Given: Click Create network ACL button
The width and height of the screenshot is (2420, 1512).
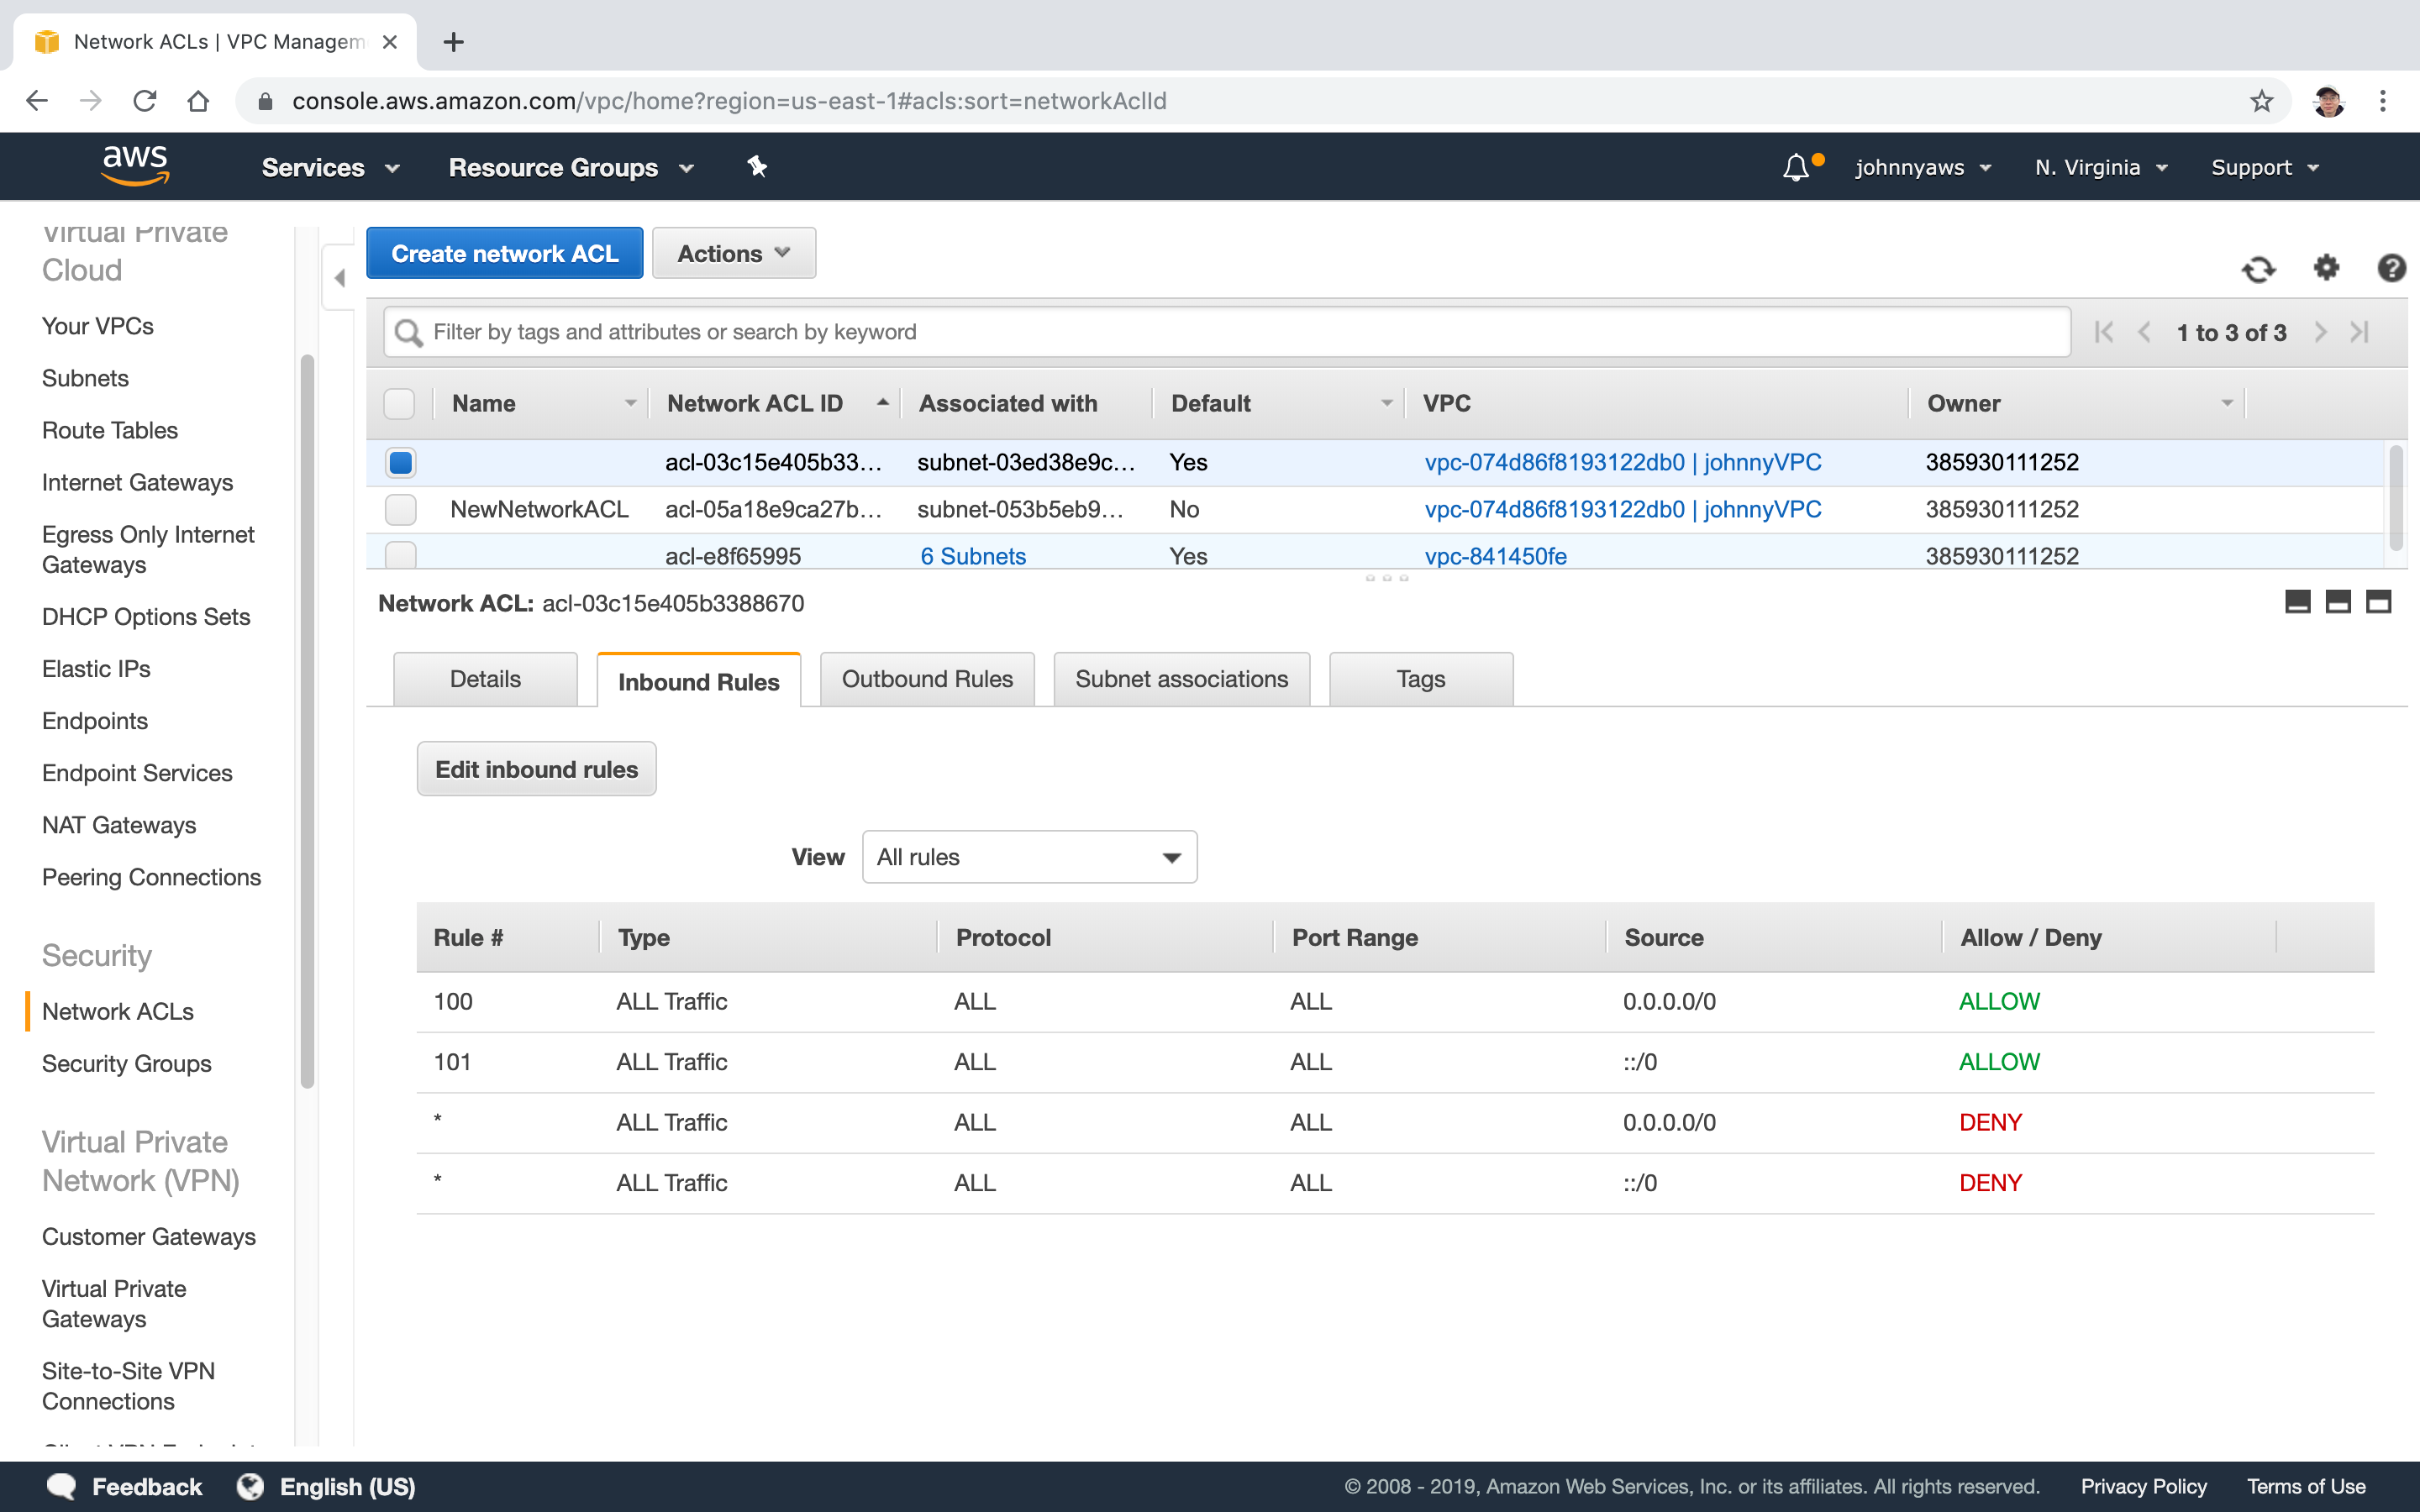Looking at the screenshot, I should (x=505, y=253).
